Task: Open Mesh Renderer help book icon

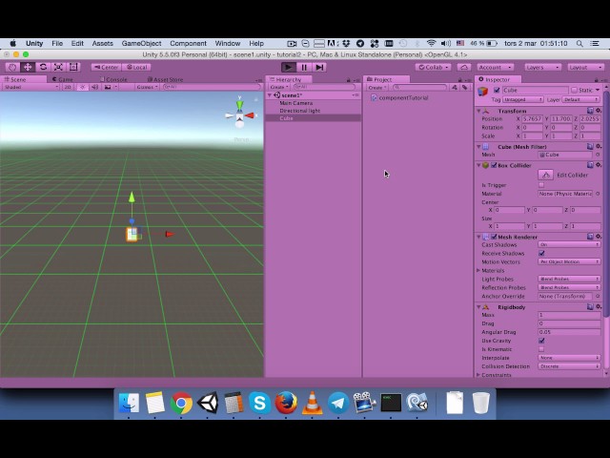Action: tap(590, 237)
